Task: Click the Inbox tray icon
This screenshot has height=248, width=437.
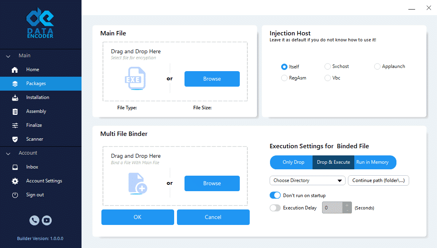Action: coord(15,167)
